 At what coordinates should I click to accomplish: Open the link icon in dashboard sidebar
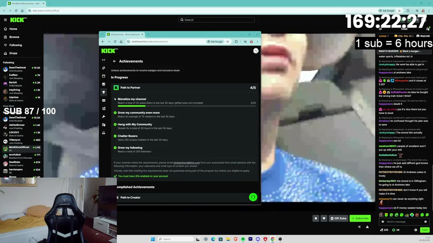(x=104, y=68)
